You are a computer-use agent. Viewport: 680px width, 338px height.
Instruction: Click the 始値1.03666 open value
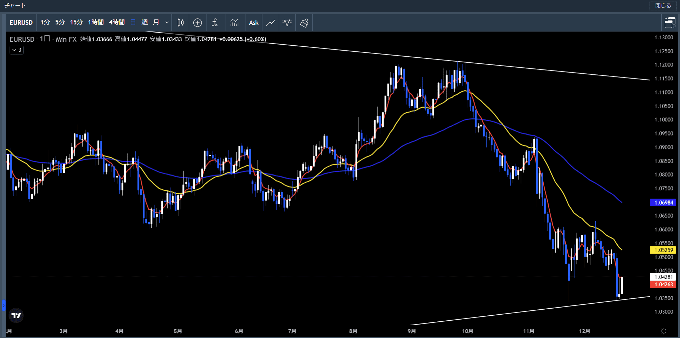coord(96,39)
